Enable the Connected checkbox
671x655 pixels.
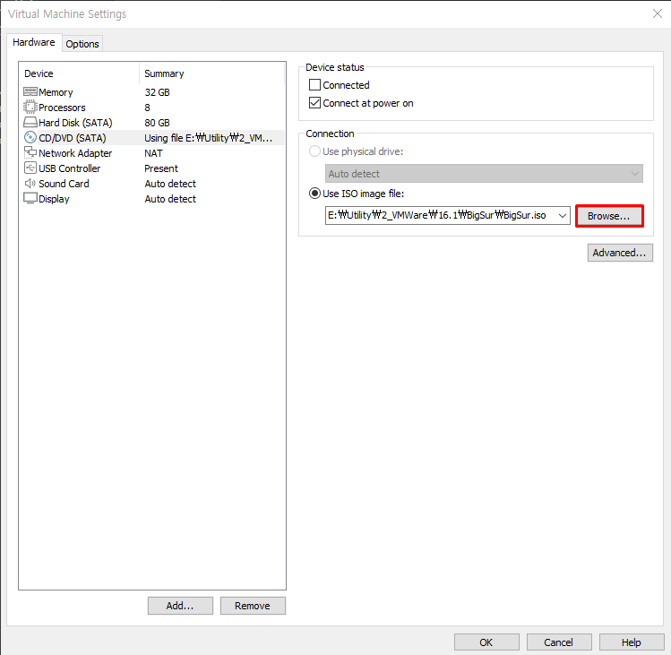[x=314, y=85]
